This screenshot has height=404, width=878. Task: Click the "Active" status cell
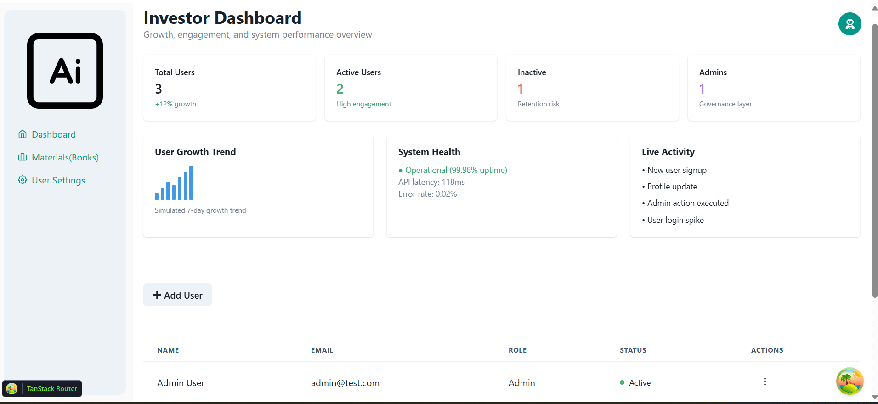(x=635, y=383)
